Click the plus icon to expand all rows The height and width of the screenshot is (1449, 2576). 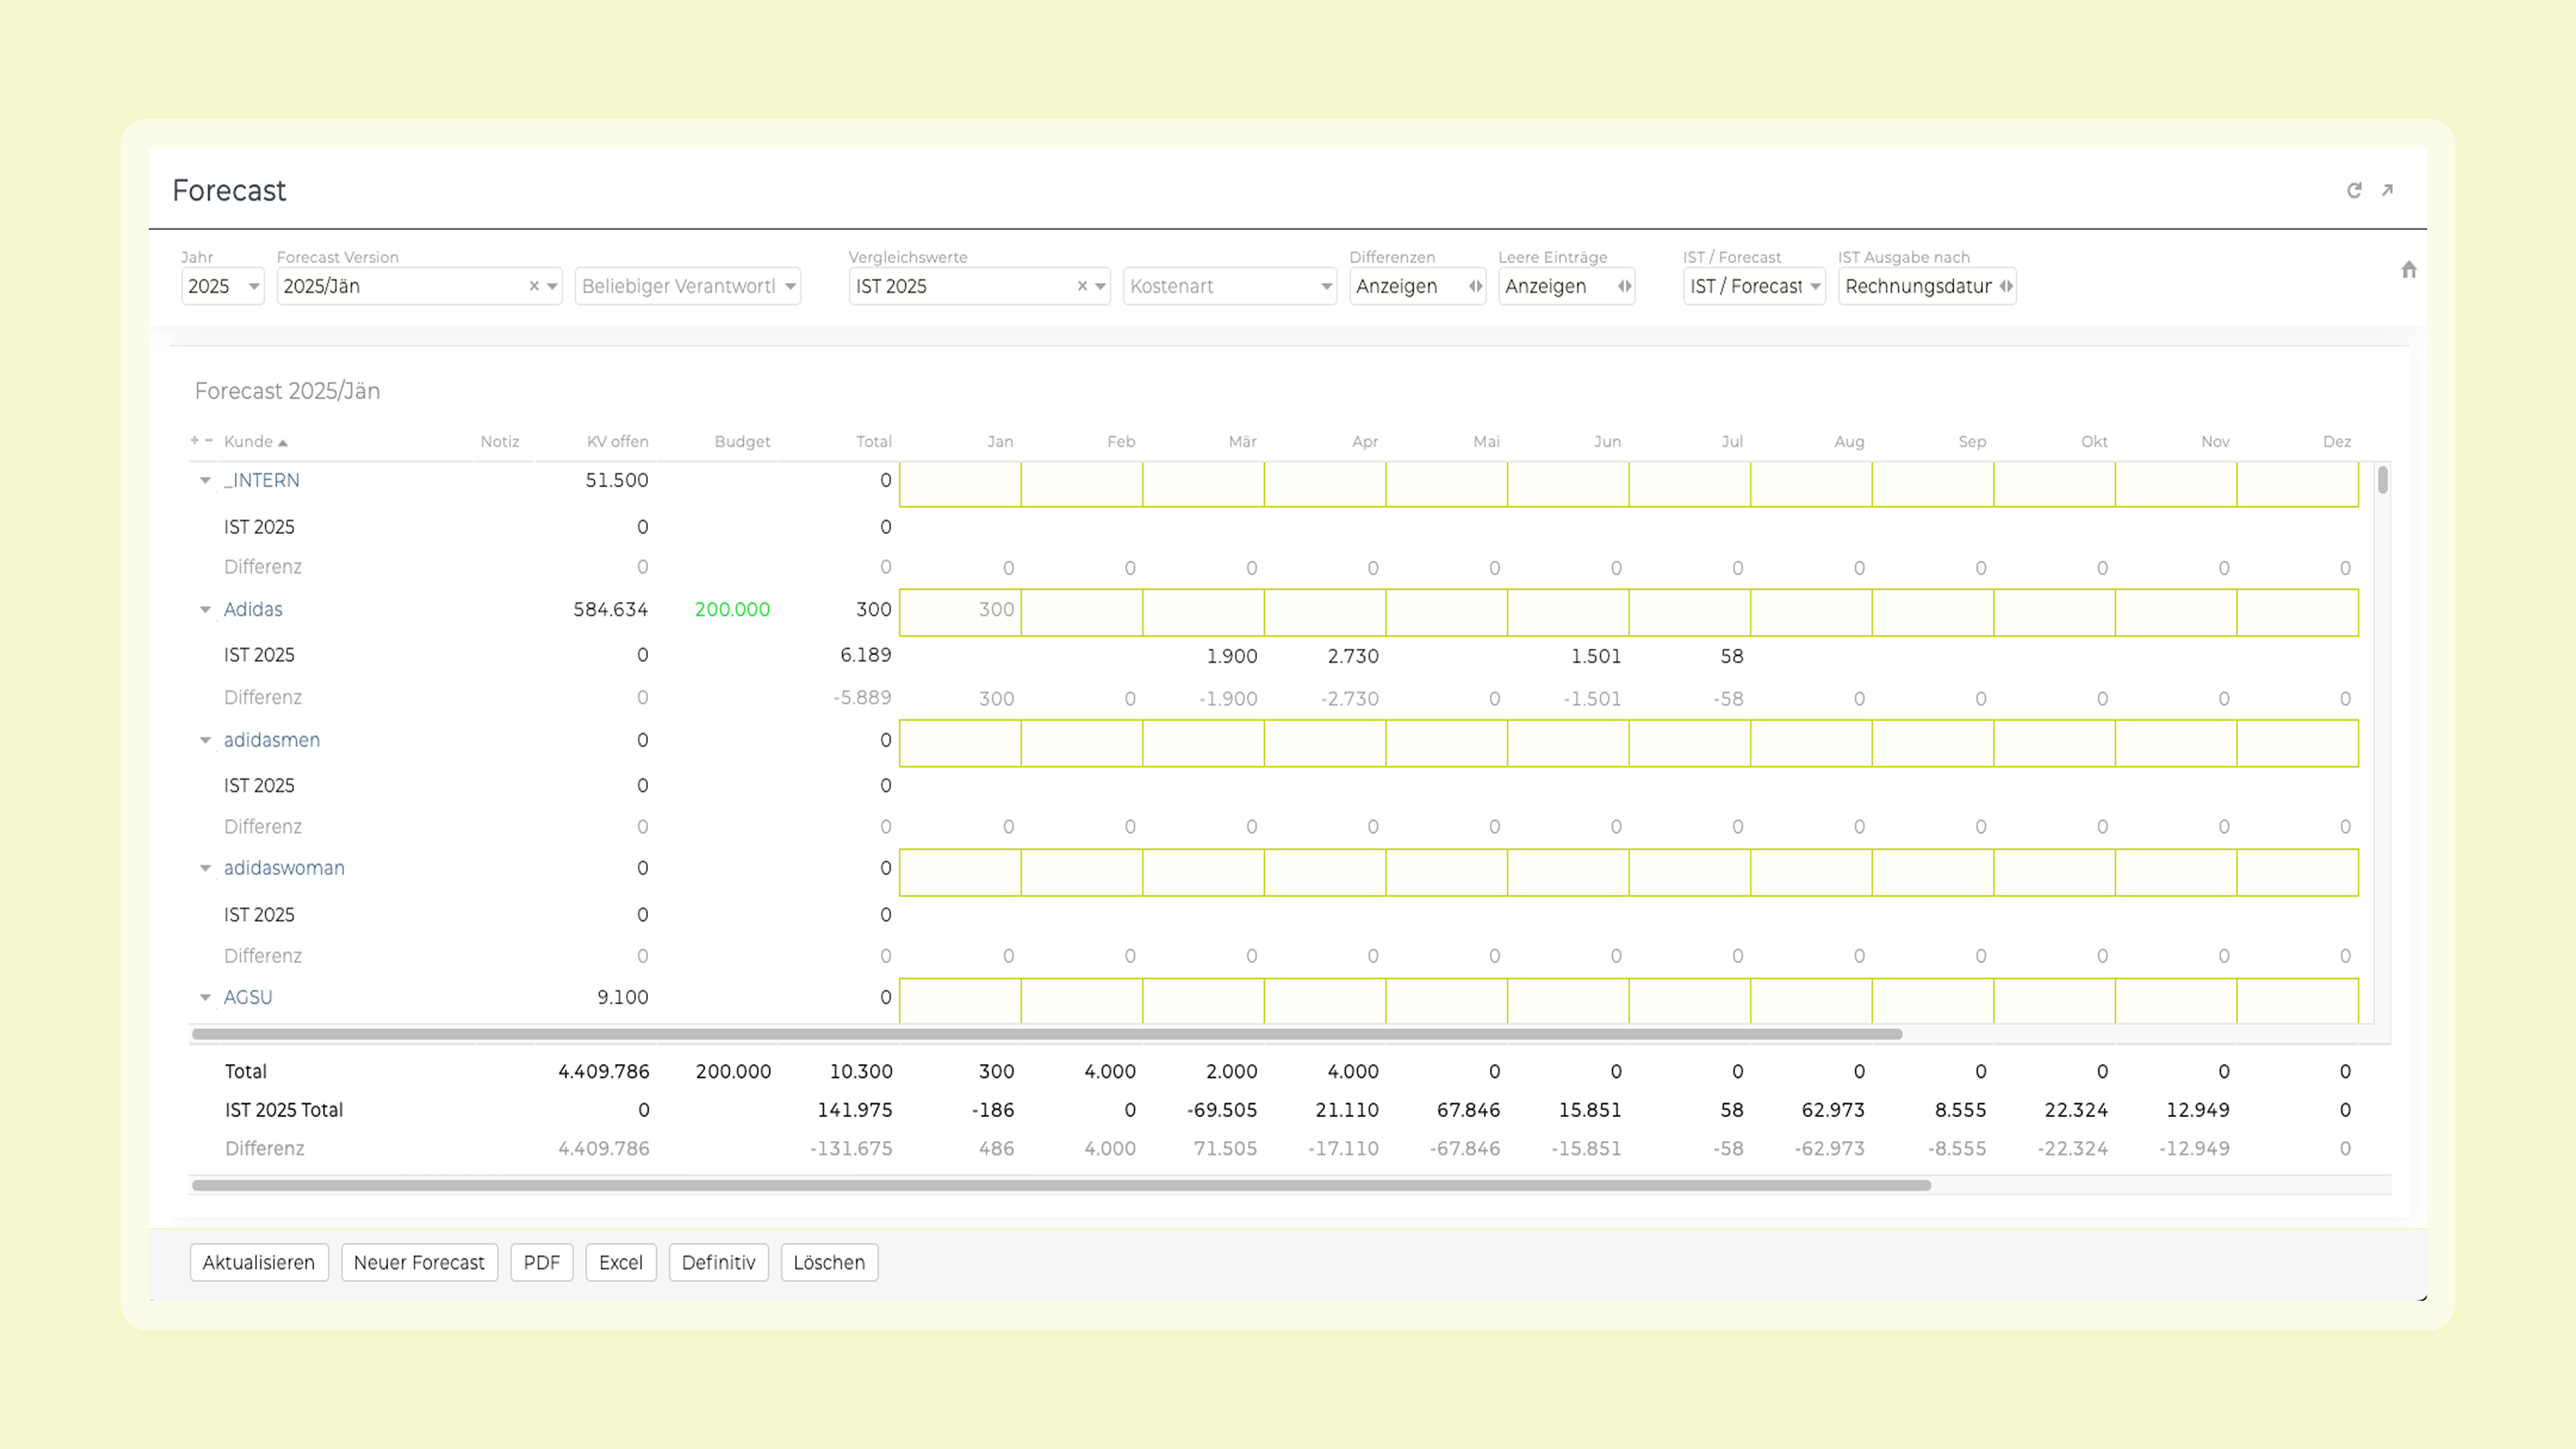(x=195, y=440)
